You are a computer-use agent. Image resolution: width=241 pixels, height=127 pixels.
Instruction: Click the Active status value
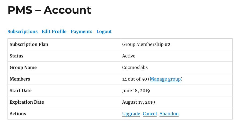[129, 56]
